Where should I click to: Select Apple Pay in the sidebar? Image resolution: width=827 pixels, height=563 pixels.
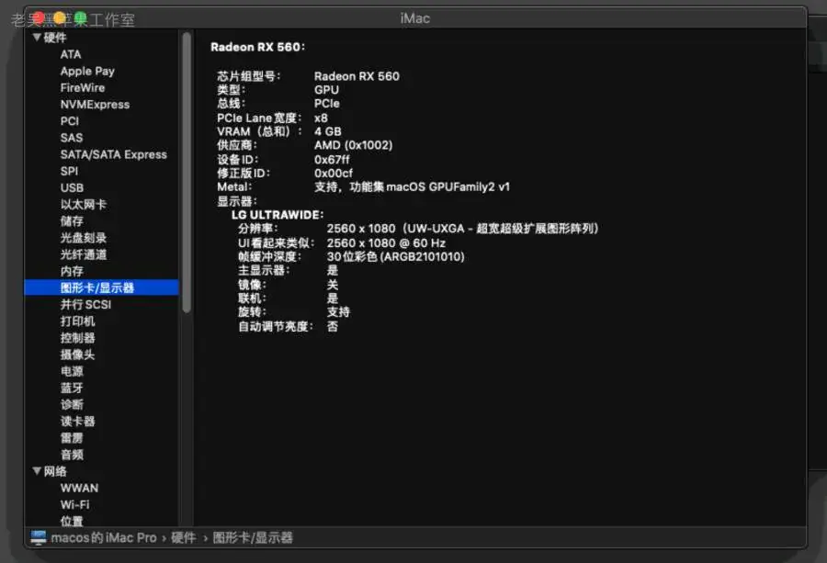pos(87,71)
